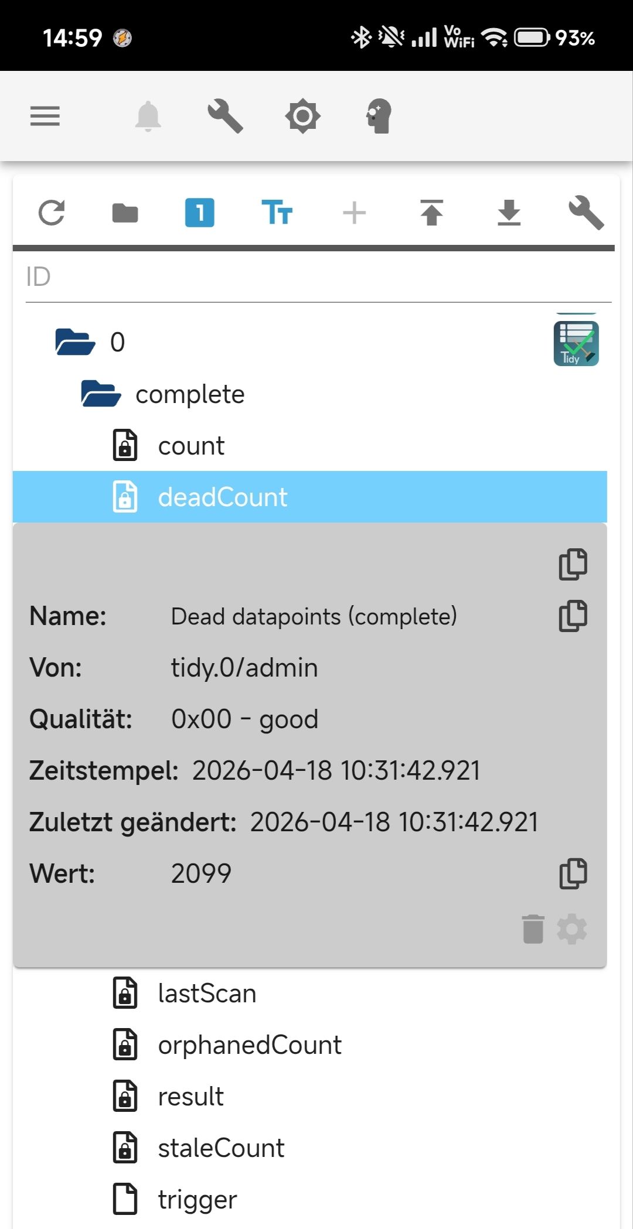Screen dimensions: 633x1229
Task: Collapse the folder named 0
Action: pyautogui.click(x=75, y=342)
